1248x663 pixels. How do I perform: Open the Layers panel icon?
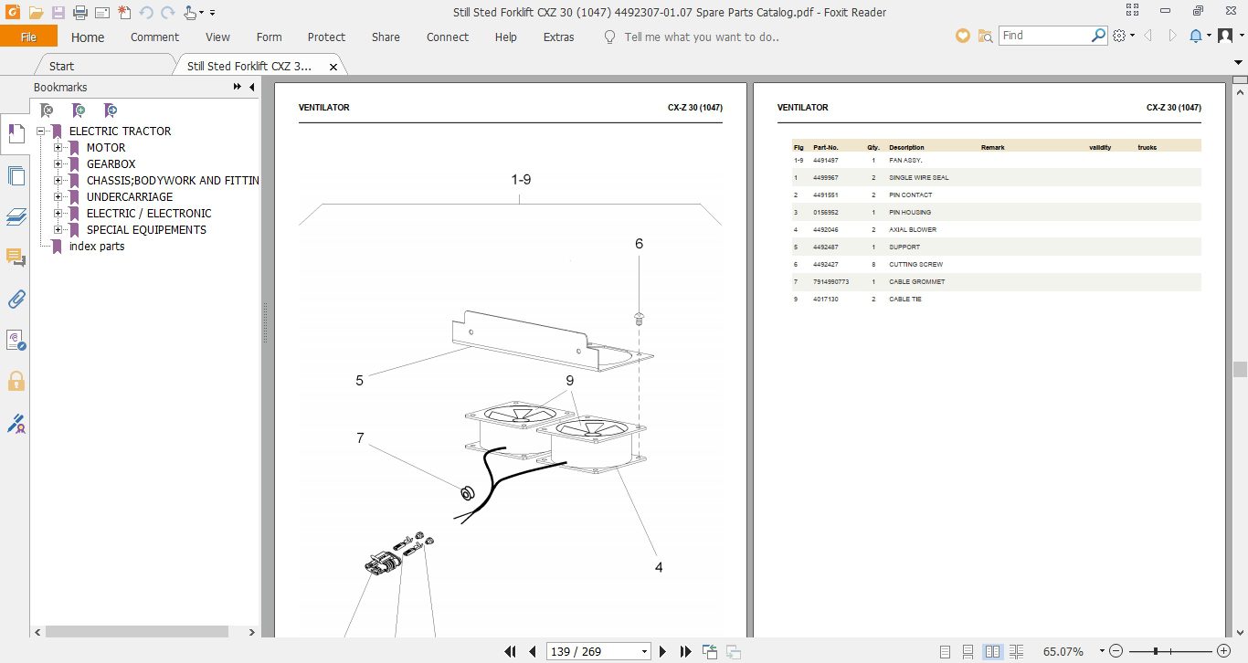click(x=16, y=217)
